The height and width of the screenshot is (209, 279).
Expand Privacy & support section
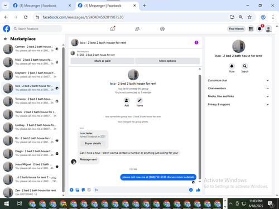coord(238,104)
